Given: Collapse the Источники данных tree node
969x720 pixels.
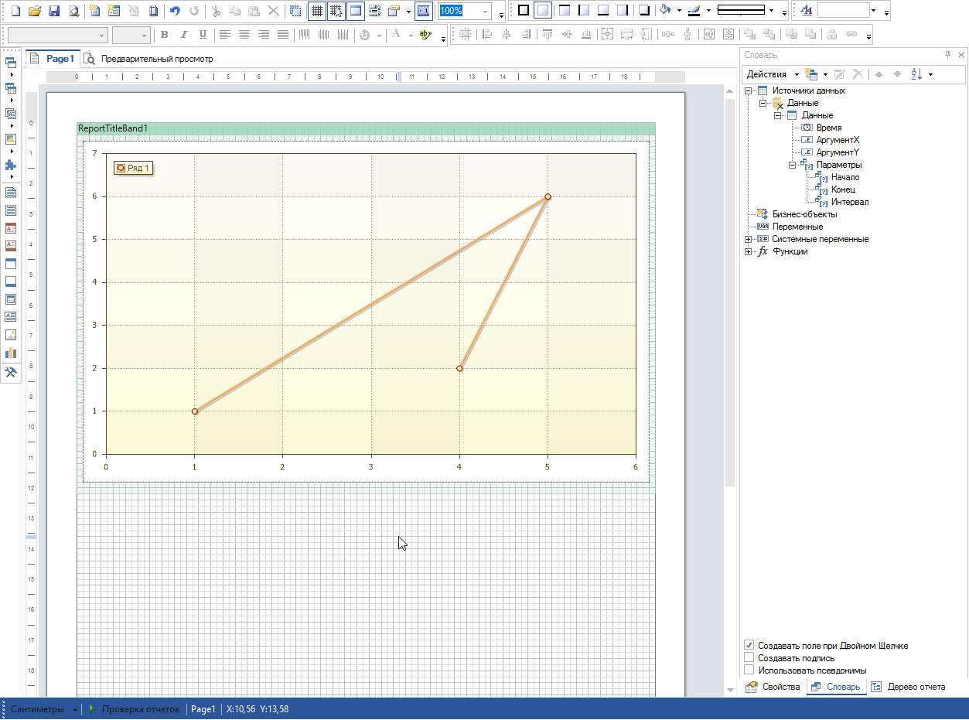Looking at the screenshot, I should coord(748,90).
